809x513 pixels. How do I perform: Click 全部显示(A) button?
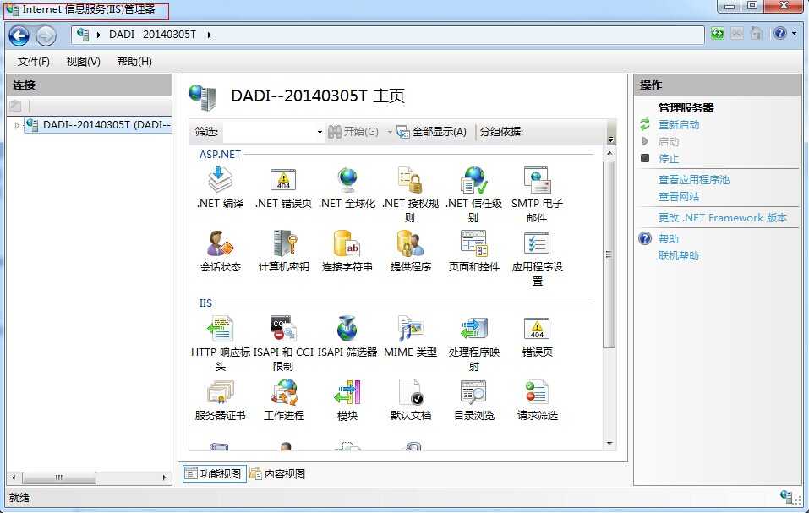coord(432,132)
